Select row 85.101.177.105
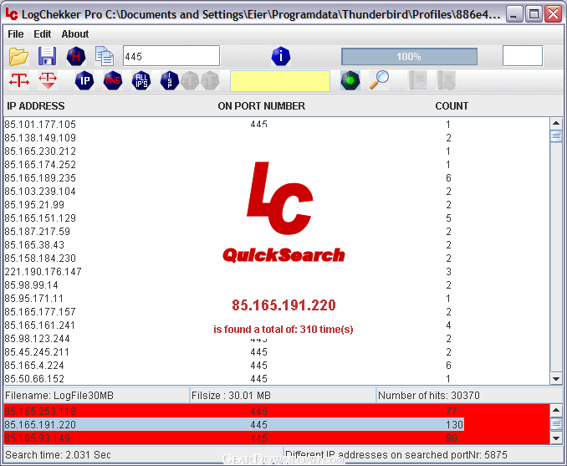Viewport: 567px width, 466px height. (277, 125)
